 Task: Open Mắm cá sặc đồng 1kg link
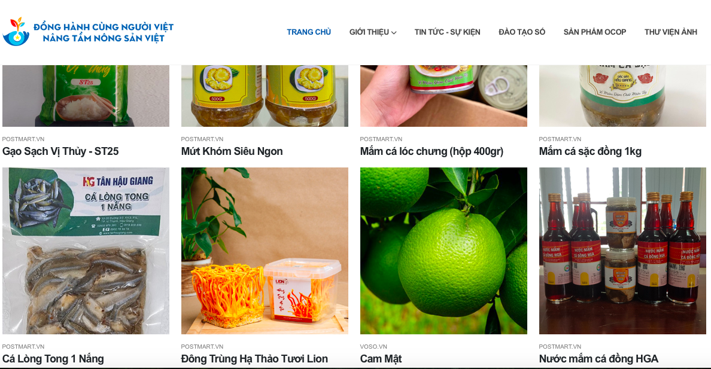click(x=590, y=151)
